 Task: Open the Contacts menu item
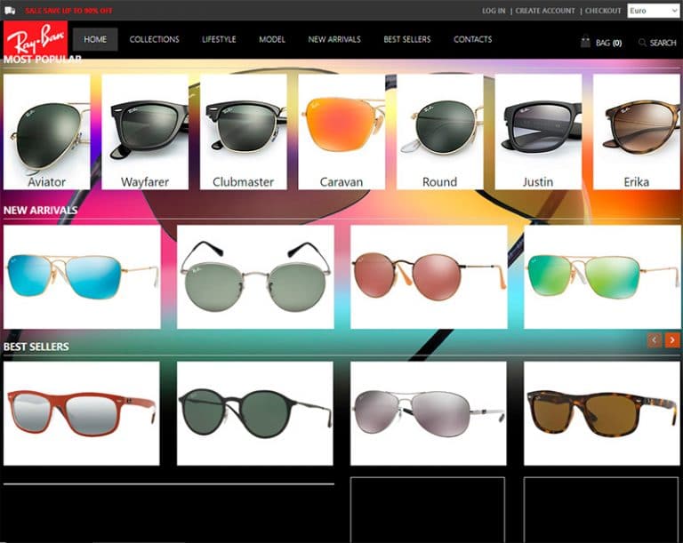point(472,39)
